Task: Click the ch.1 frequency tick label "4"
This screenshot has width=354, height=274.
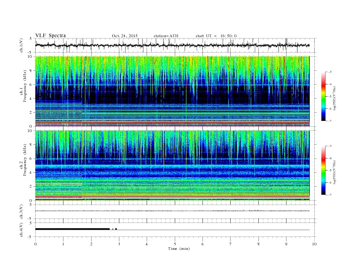Action: [31, 98]
